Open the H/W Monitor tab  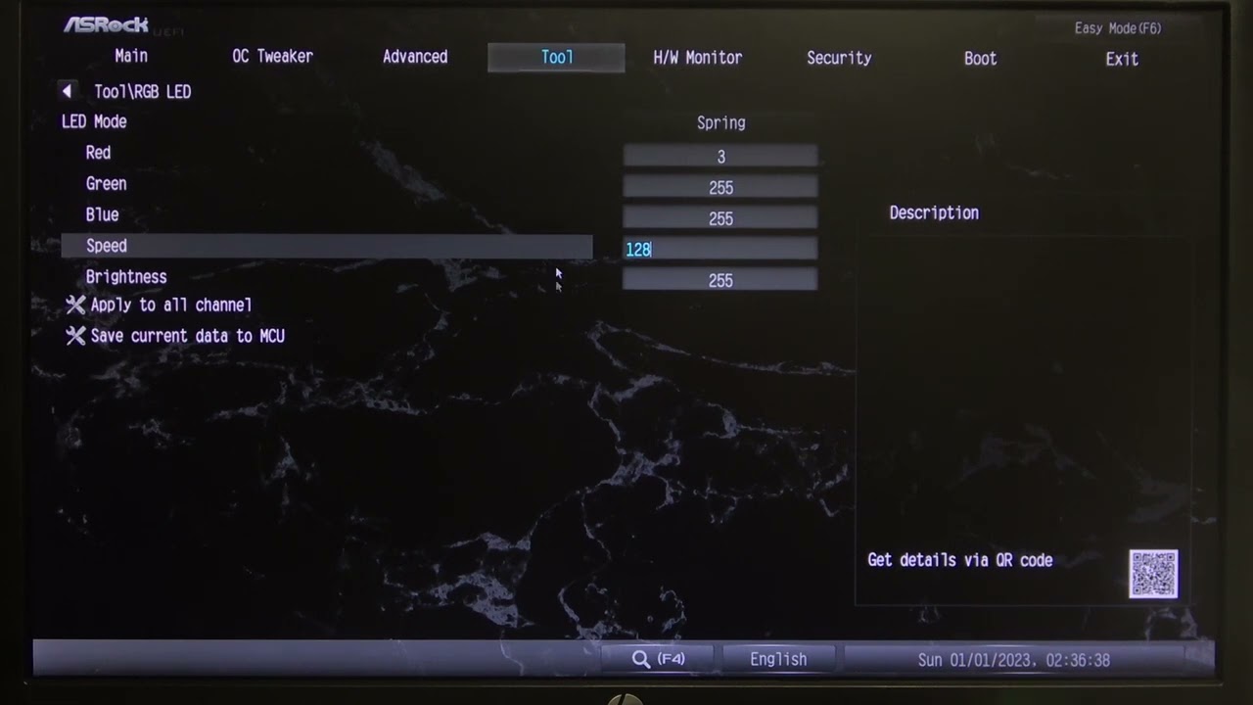coord(697,57)
